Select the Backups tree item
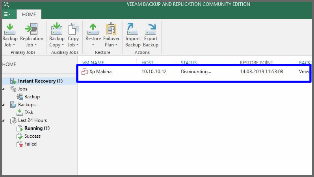 tap(27, 105)
